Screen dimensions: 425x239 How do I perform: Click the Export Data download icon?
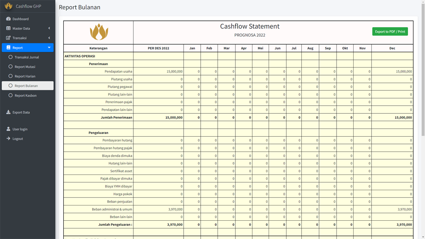click(x=8, y=112)
